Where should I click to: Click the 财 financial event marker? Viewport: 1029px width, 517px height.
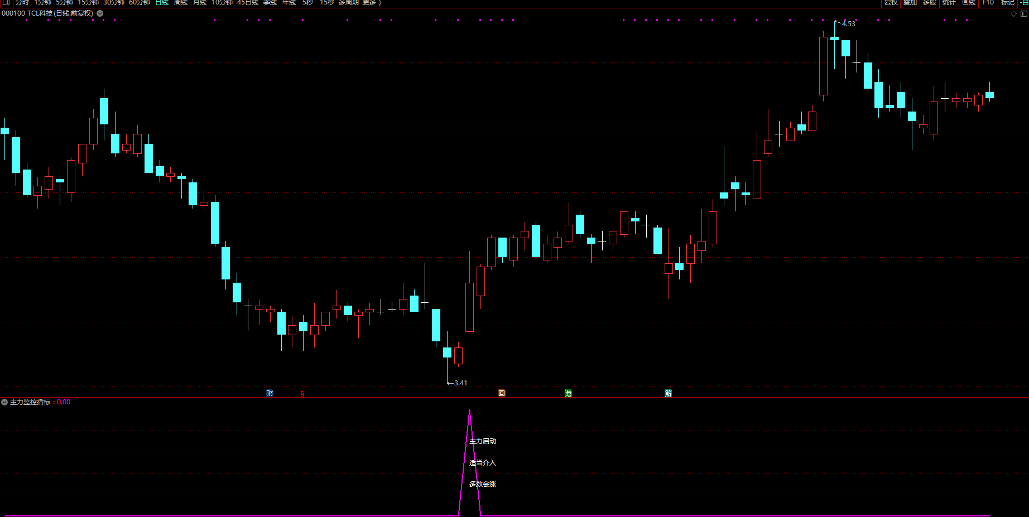click(270, 393)
